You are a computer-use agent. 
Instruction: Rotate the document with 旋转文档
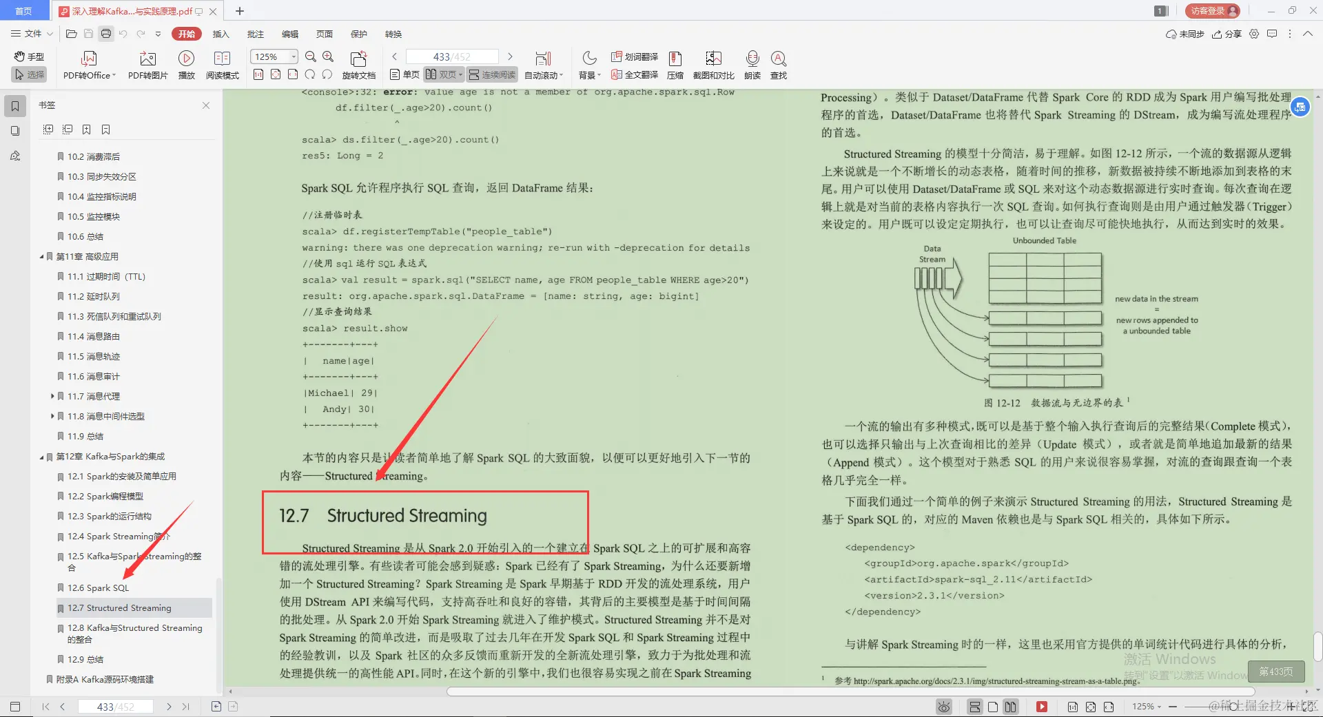click(358, 64)
